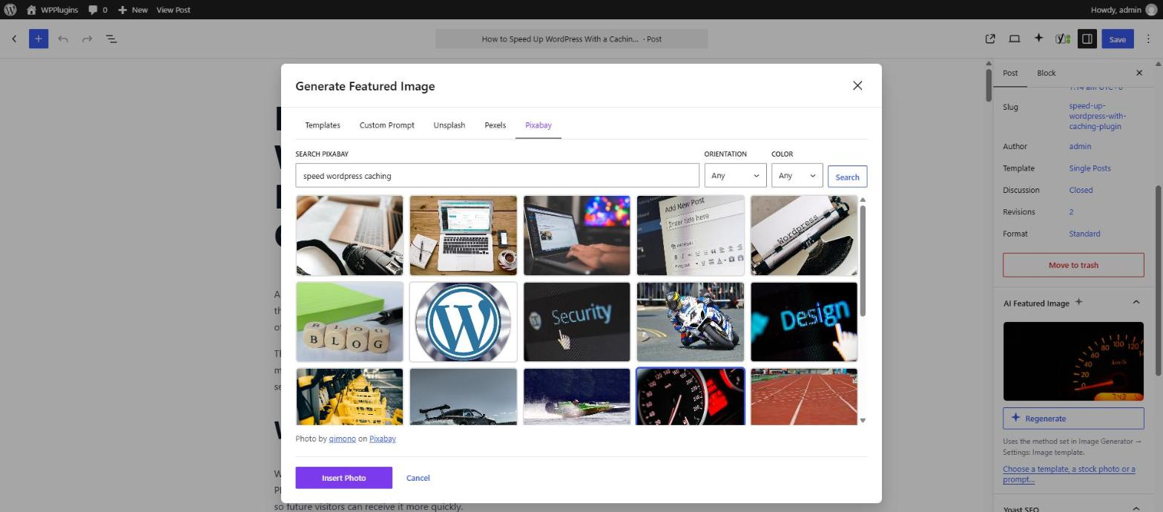Select the Security text thumbnail
The width and height of the screenshot is (1163, 512).
pyautogui.click(x=576, y=322)
